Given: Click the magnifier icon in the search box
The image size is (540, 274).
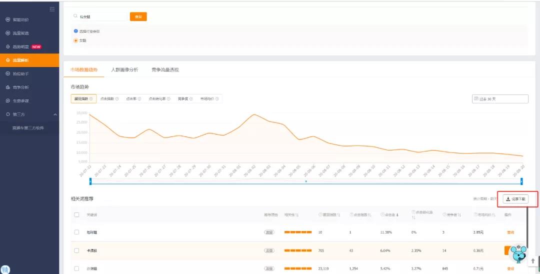Looking at the screenshot, I should pos(75,16).
